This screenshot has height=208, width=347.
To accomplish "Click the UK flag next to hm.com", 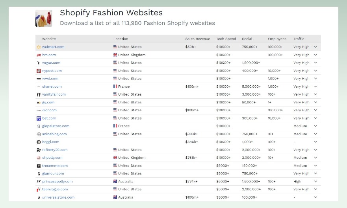I will (115, 55).
